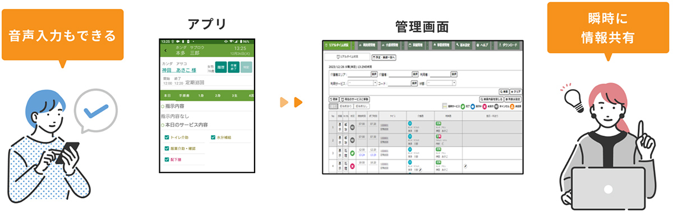Click green 完了 legend icon
Viewport: 673px width, 213px height.
pyautogui.click(x=463, y=106)
